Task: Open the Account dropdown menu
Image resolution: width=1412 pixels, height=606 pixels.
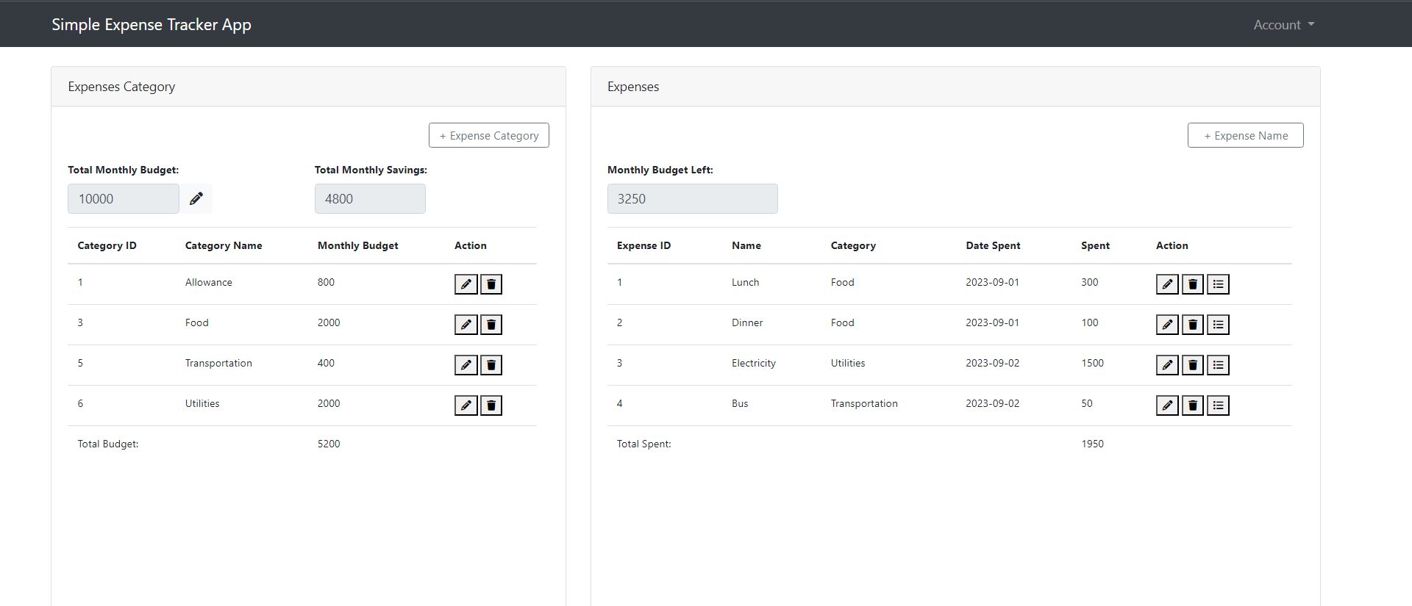Action: [x=1284, y=25]
